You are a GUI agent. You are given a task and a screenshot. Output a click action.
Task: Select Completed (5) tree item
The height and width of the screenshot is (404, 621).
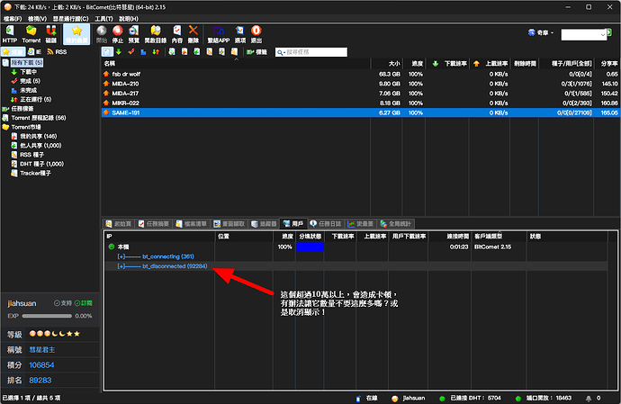(30, 81)
